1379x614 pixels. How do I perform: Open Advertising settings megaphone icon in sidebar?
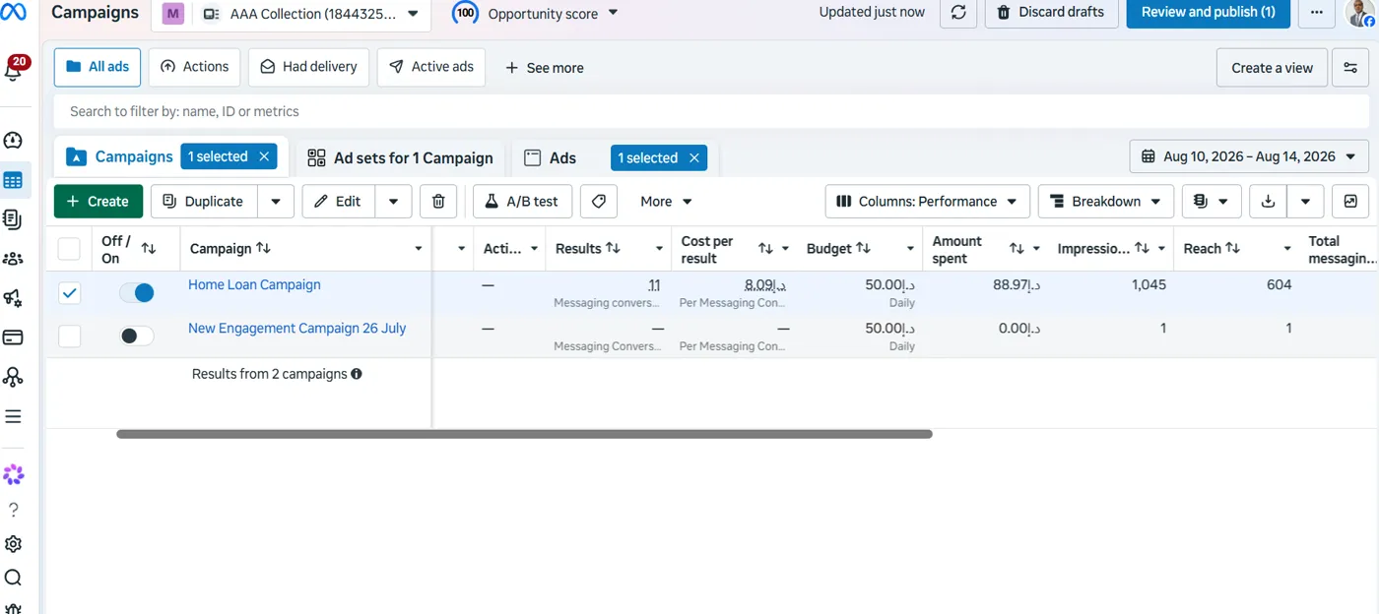click(13, 298)
